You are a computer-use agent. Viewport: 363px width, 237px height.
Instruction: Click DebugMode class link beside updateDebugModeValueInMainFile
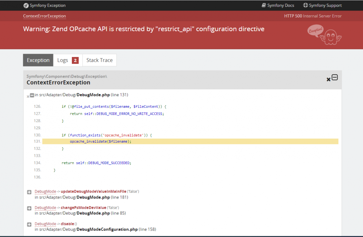click(45, 191)
